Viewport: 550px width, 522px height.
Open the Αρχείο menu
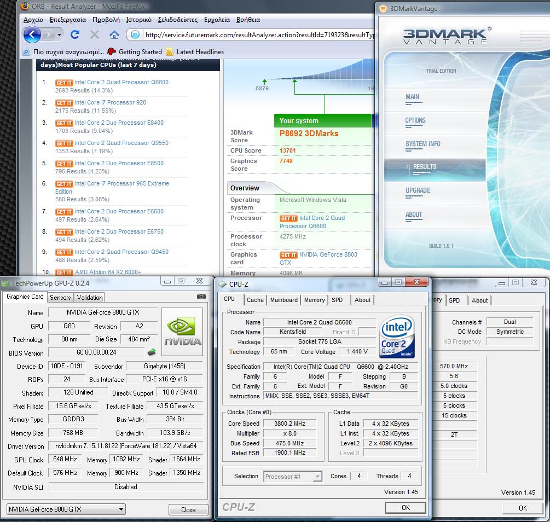tap(33, 20)
